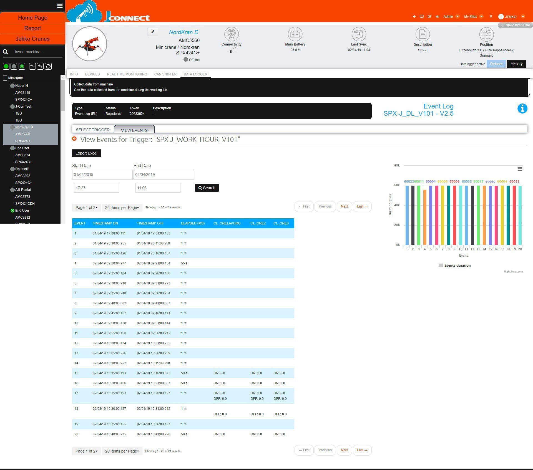Click the Position map icon
533x470 pixels.
click(486, 34)
